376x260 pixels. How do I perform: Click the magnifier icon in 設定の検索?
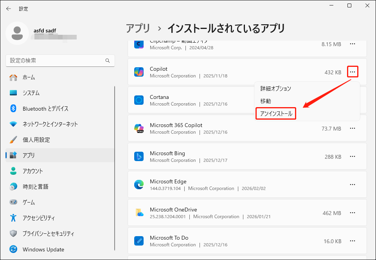[x=107, y=61]
